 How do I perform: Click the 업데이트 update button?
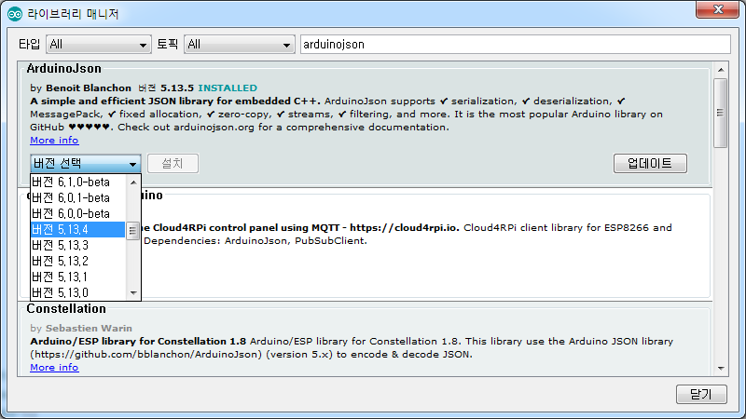(x=650, y=164)
